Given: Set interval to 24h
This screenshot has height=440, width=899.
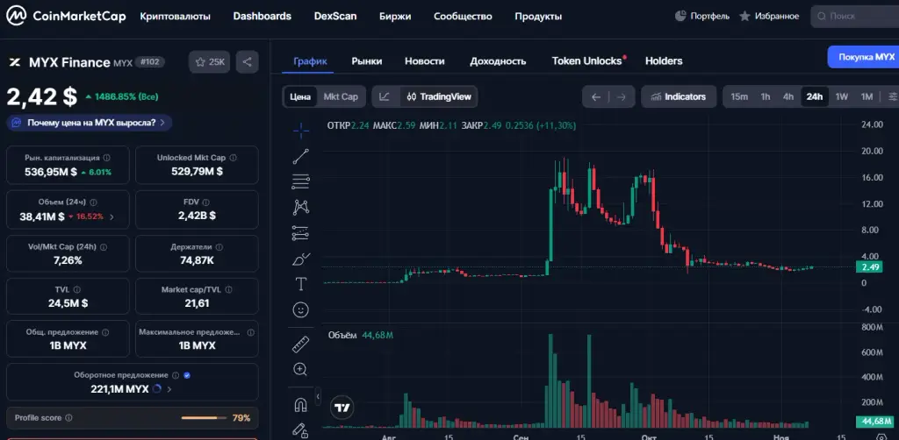Looking at the screenshot, I should coord(814,96).
